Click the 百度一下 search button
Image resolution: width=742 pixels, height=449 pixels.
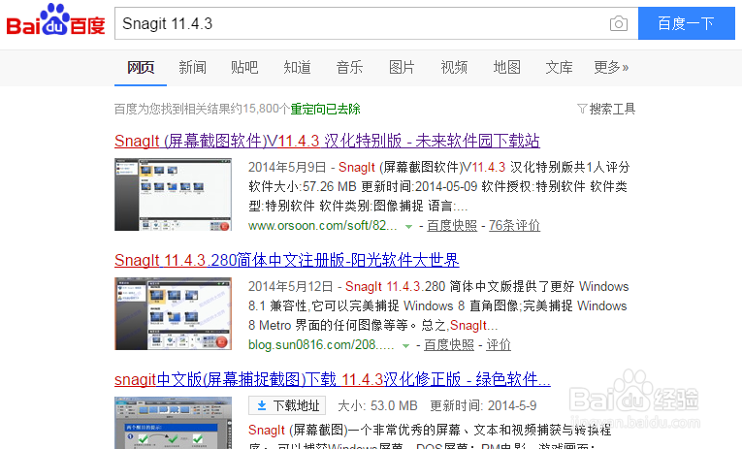click(686, 23)
